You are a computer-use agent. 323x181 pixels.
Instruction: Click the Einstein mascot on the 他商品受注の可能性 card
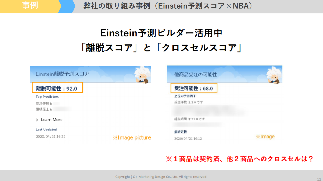coord(274,75)
